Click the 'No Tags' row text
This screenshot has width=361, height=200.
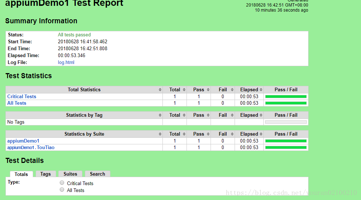(x=16, y=122)
